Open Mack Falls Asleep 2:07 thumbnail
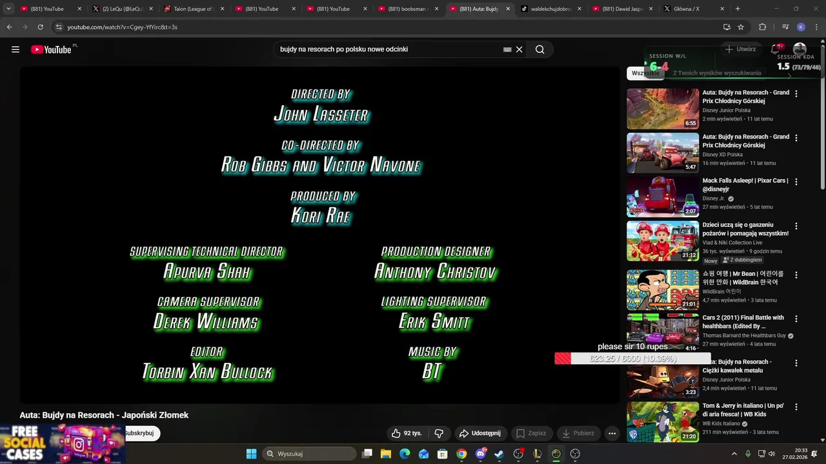Viewport: 826px width, 464px height. pos(663,197)
